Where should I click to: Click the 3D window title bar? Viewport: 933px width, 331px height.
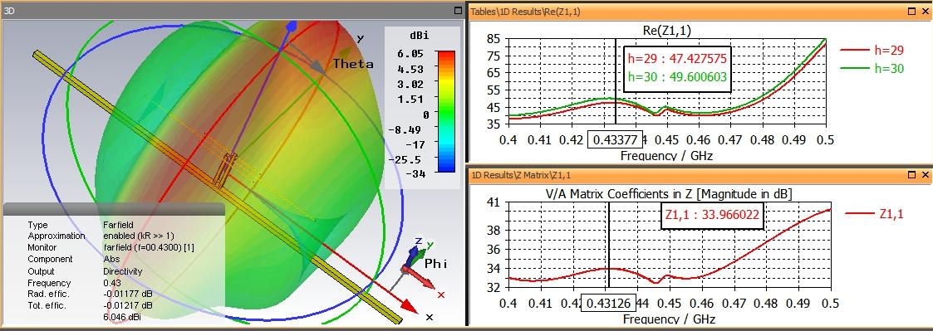click(232, 10)
